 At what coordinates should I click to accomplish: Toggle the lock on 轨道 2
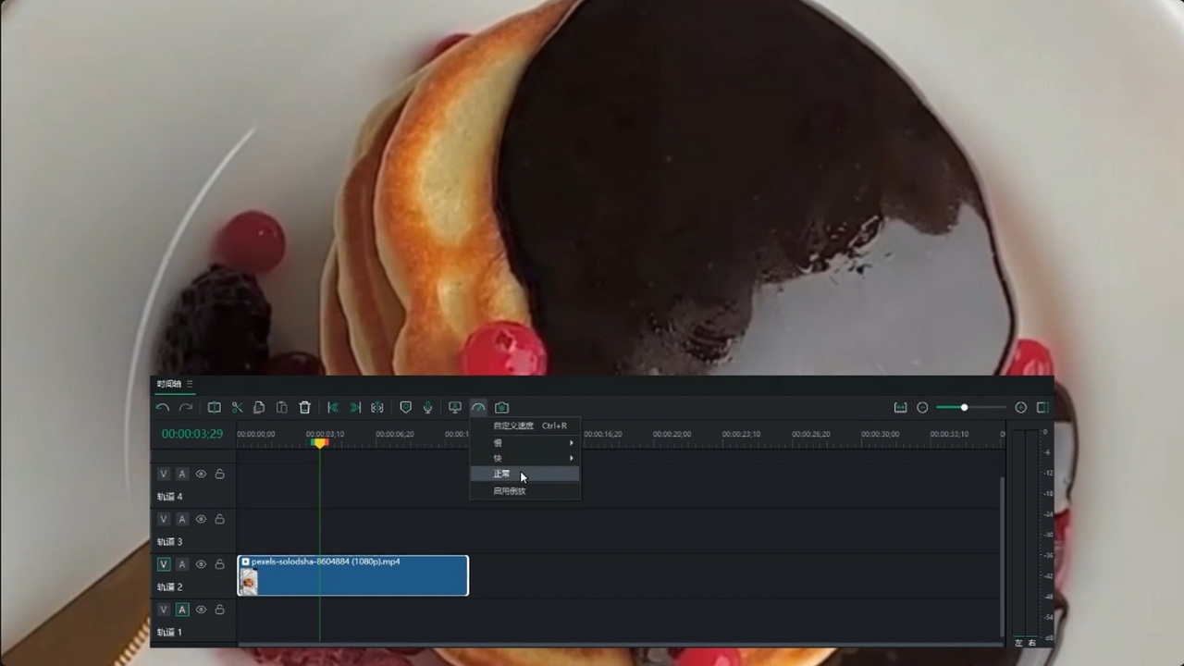[220, 564]
